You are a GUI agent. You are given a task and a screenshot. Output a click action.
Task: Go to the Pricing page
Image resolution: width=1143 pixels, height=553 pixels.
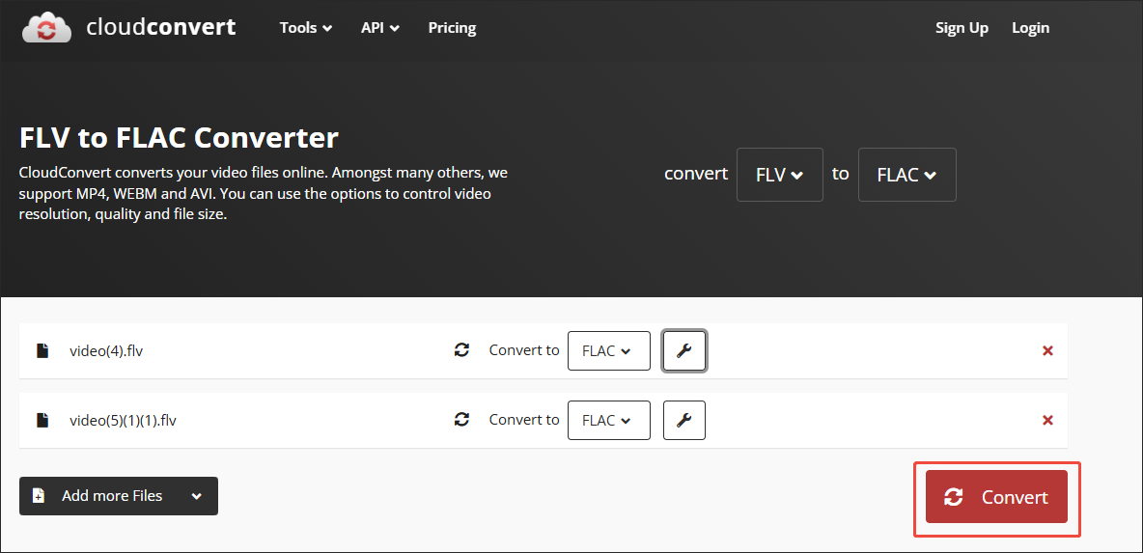pos(452,28)
